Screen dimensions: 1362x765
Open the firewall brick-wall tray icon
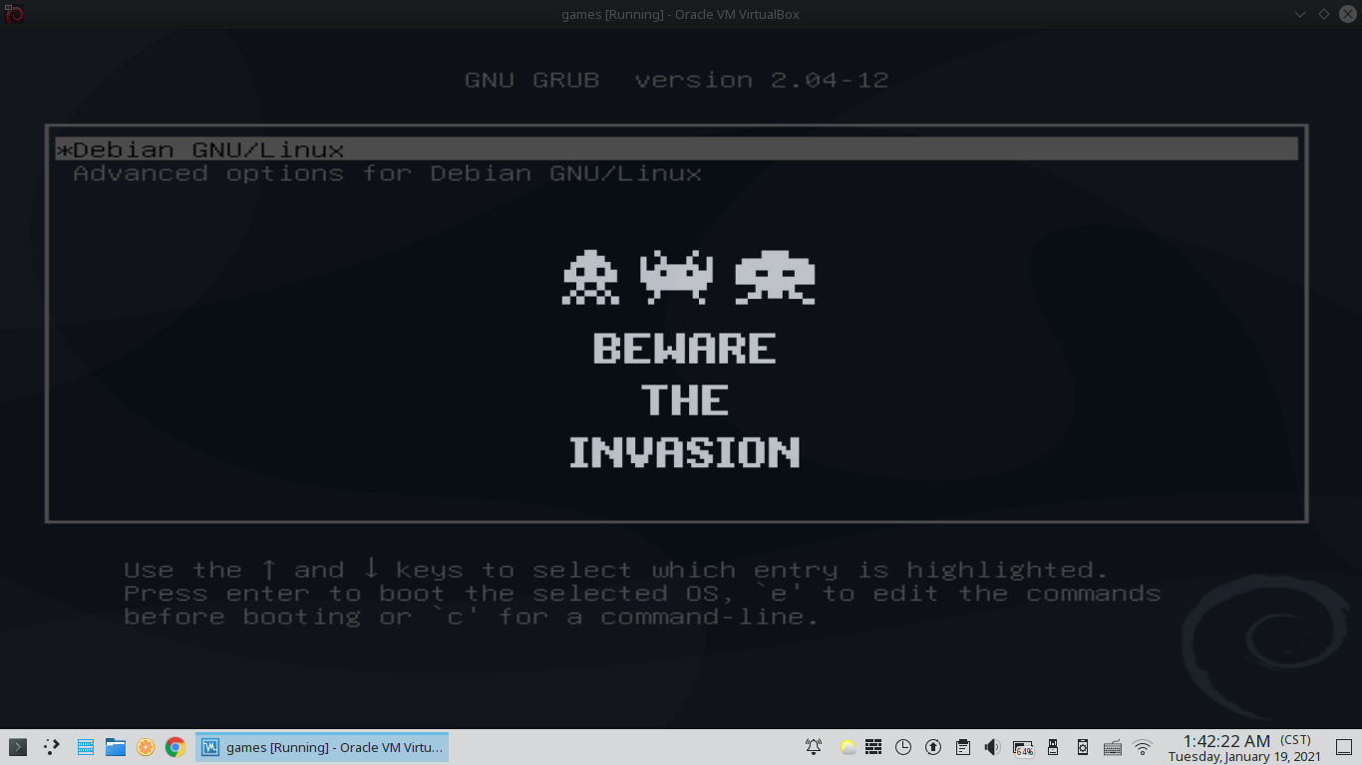[x=873, y=747]
